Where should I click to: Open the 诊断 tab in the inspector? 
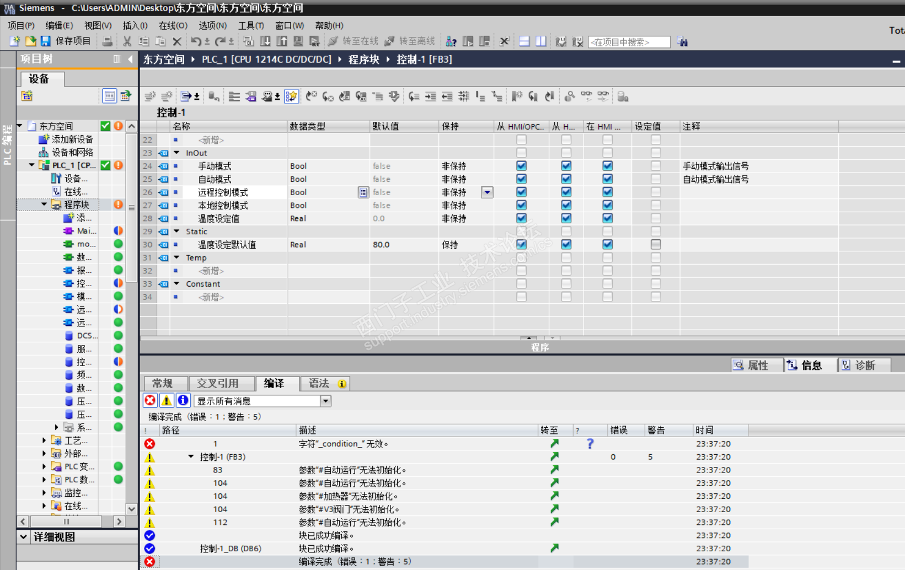pyautogui.click(x=864, y=365)
